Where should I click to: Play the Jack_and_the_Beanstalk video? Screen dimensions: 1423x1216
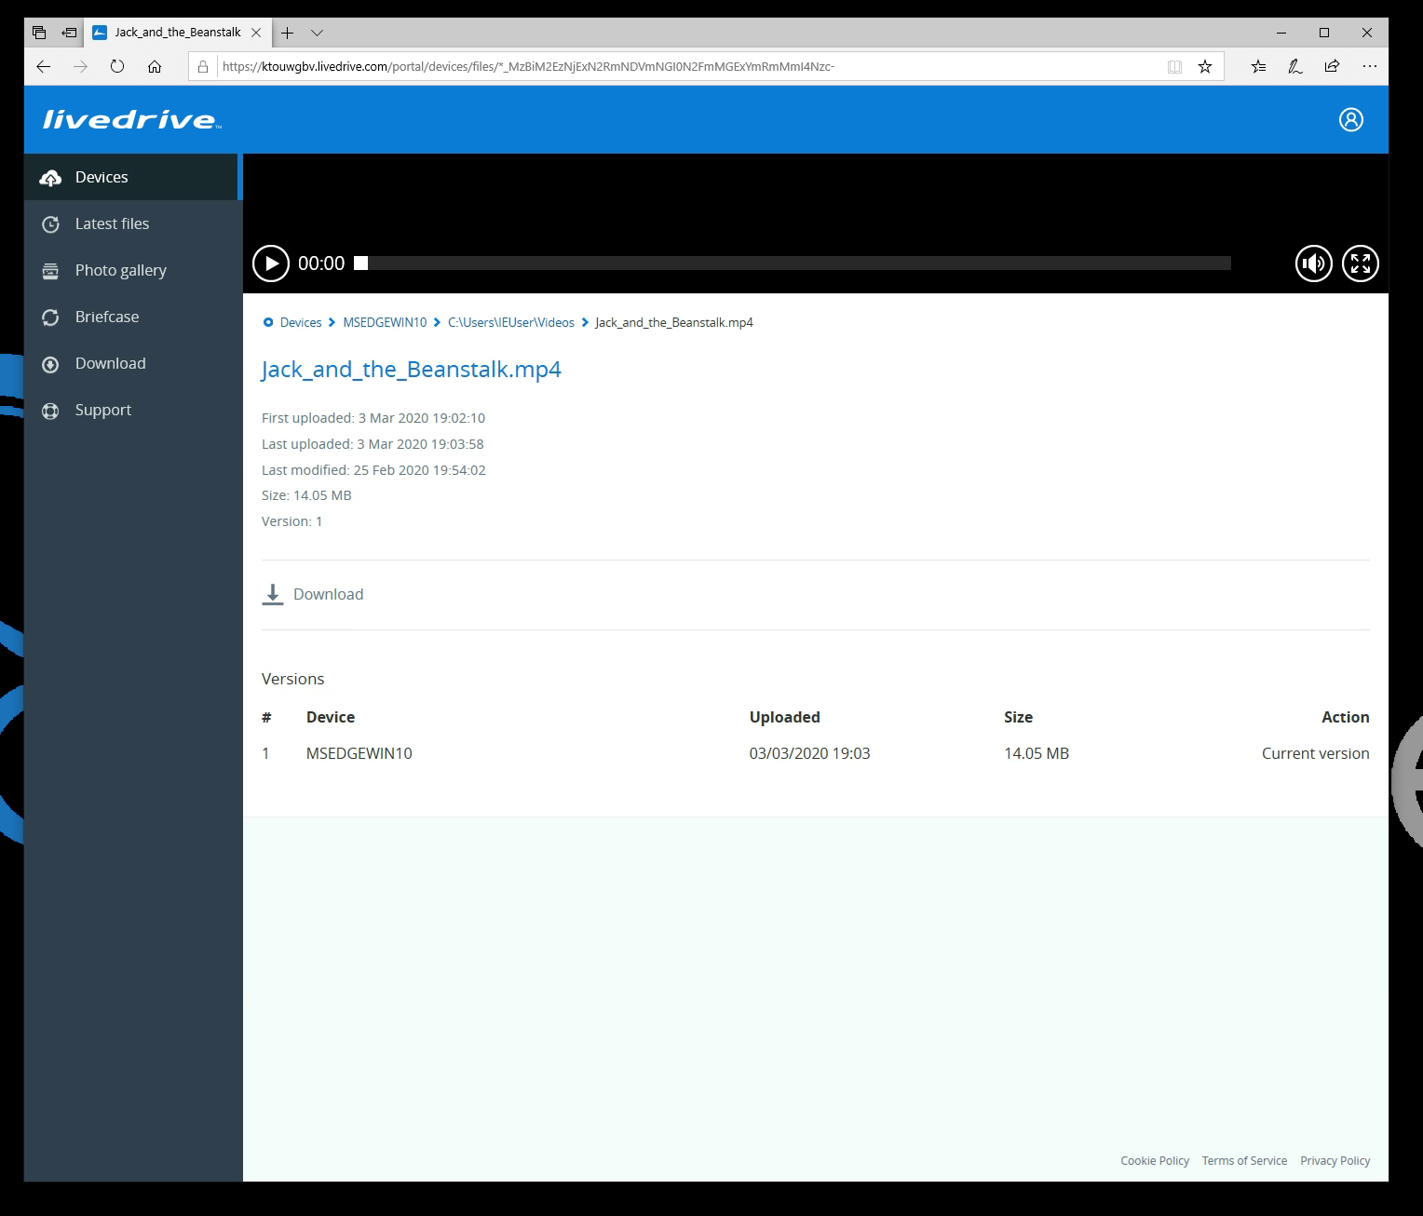[x=271, y=263]
